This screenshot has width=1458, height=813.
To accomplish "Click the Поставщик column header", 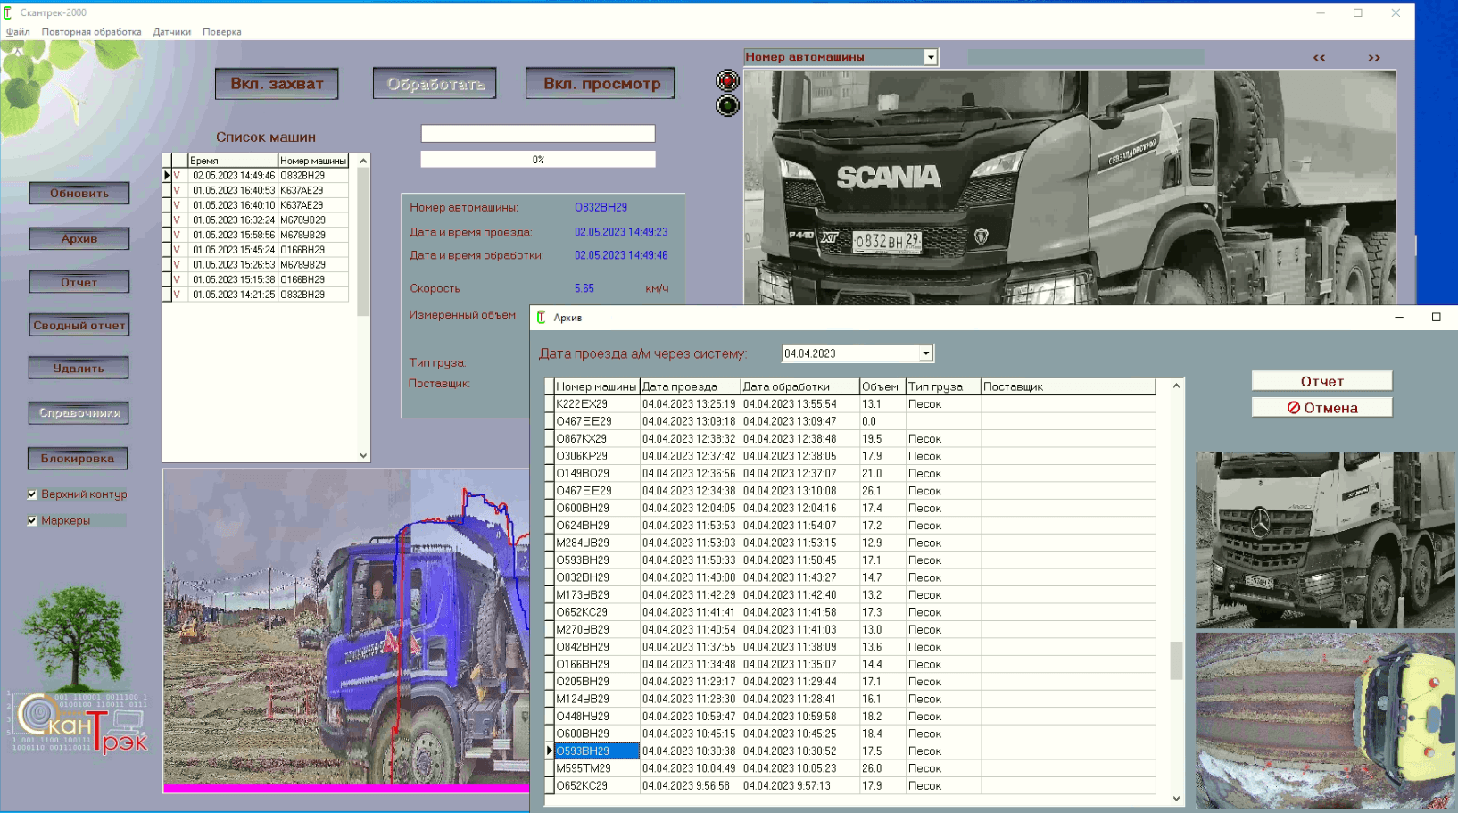I will (1068, 387).
